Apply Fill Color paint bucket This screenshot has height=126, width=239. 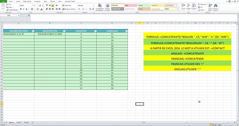point(37,9)
